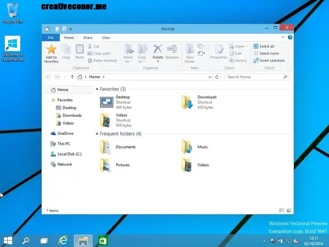Click the Welcome to Tech Preview shortcut
Screen dimensions: 329x247
tap(13, 49)
